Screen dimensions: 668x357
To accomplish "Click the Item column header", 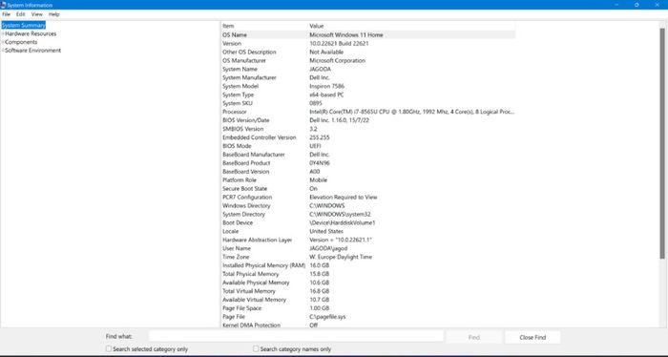I will coord(264,26).
